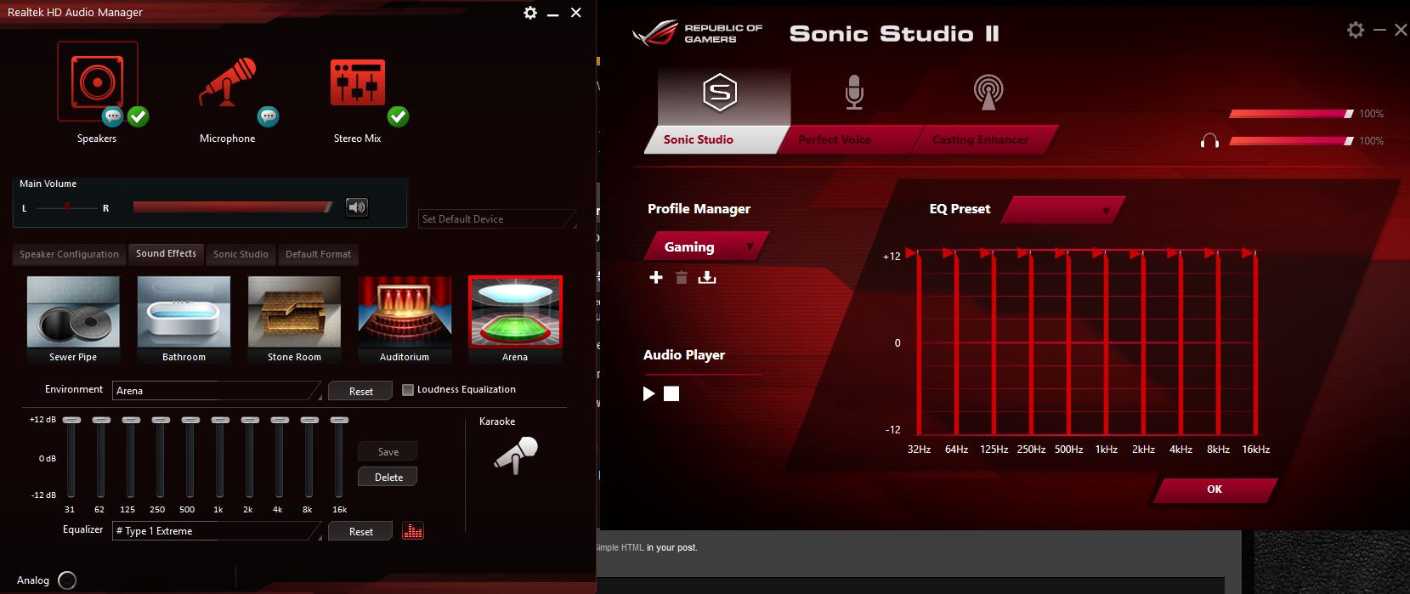Click the top master volume bar at 100%
The height and width of the screenshot is (594, 1410).
coord(1291,114)
